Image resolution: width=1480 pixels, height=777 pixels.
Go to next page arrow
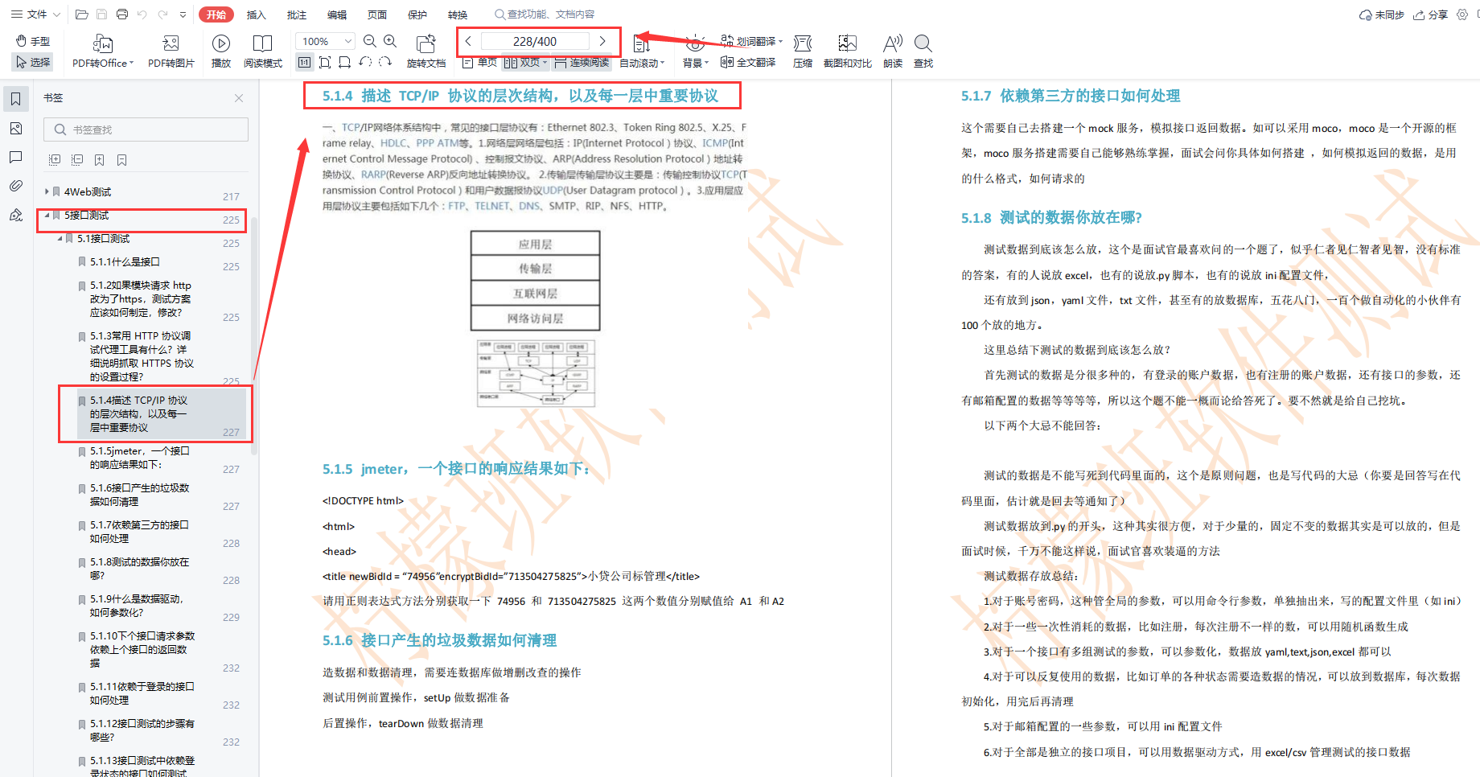pyautogui.click(x=602, y=41)
